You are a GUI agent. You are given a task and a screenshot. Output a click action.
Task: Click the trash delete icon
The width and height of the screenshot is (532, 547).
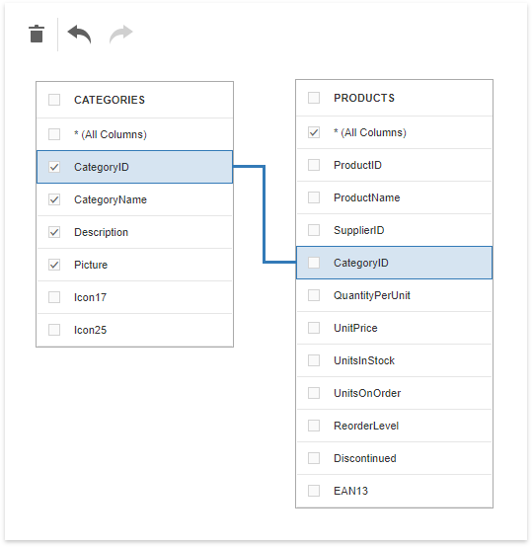pos(37,34)
